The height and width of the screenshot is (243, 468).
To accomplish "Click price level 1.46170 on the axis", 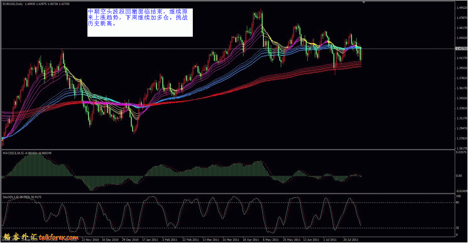I will pos(461,28).
